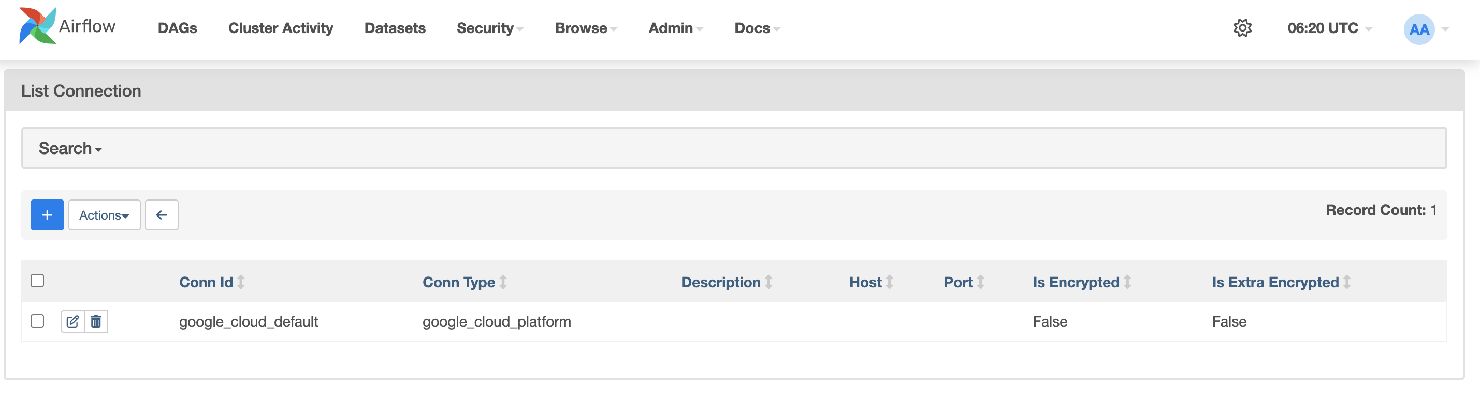Viewport: 1480px width, 401px height.
Task: Click the back arrow button
Action: [x=162, y=215]
